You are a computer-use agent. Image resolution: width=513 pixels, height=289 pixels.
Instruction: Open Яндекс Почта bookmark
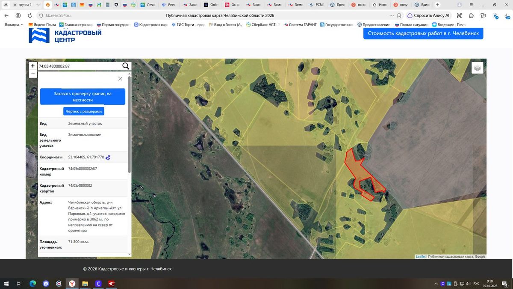(x=42, y=25)
